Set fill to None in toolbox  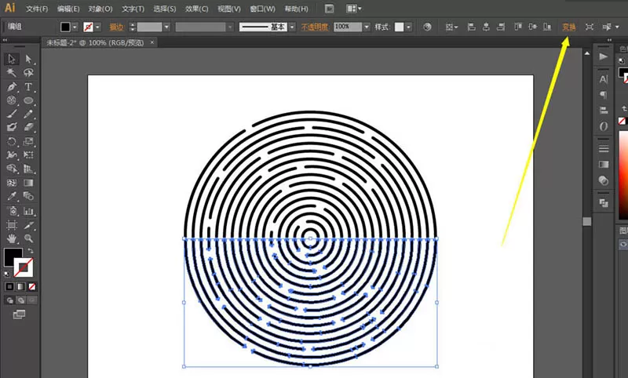click(x=32, y=286)
